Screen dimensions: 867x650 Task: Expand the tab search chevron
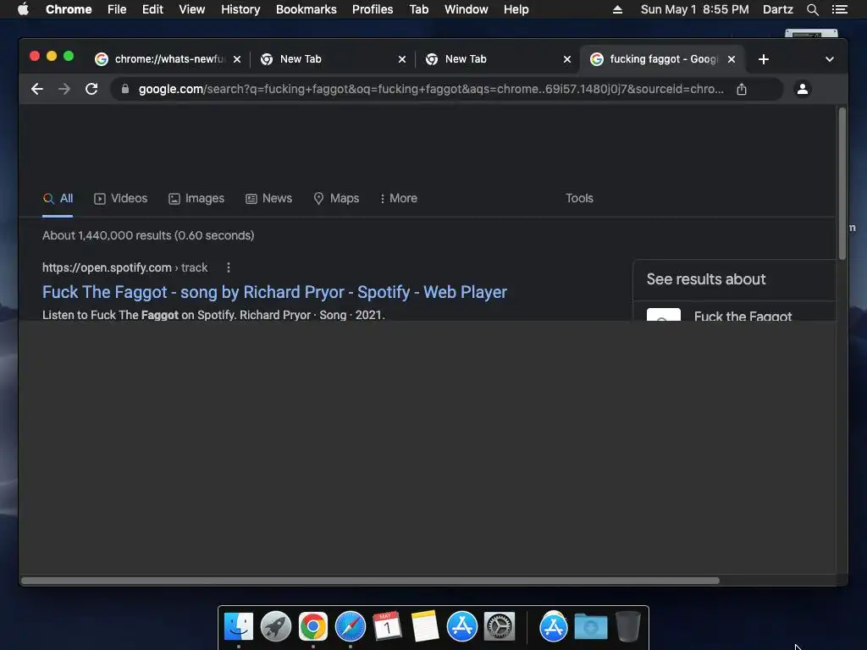(830, 59)
